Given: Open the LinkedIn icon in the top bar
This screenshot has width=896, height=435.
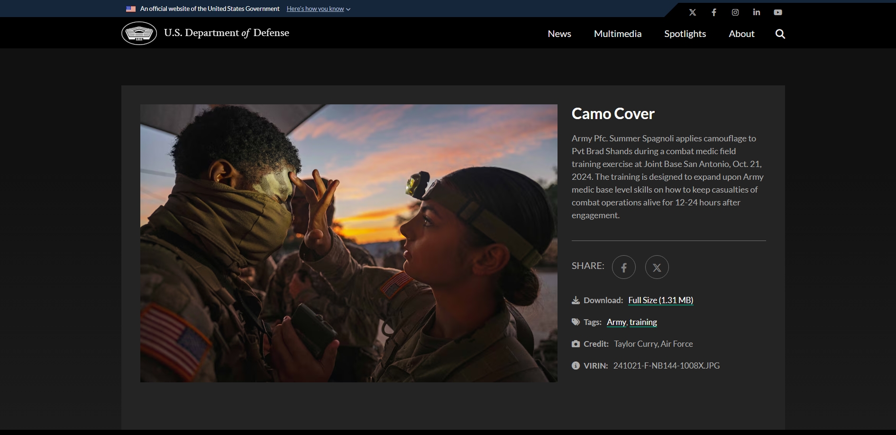Looking at the screenshot, I should (757, 12).
